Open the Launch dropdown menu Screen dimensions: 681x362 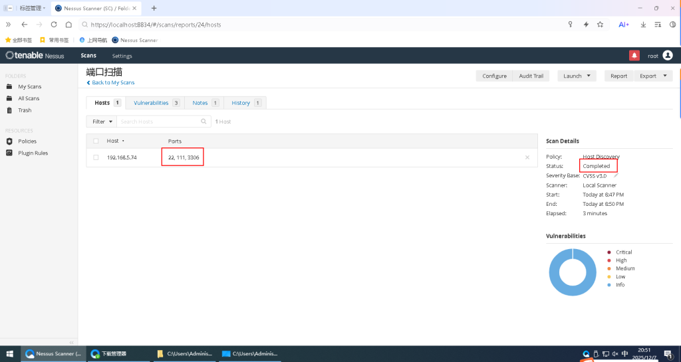click(577, 76)
